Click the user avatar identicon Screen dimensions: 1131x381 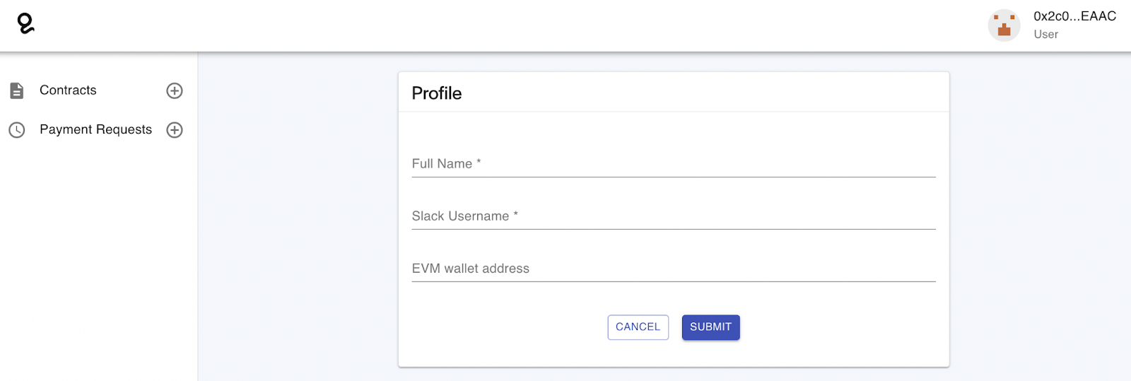pos(1004,25)
